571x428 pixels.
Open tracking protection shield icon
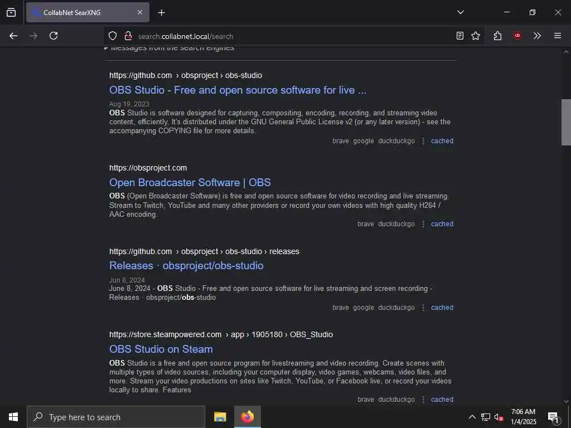(113, 36)
